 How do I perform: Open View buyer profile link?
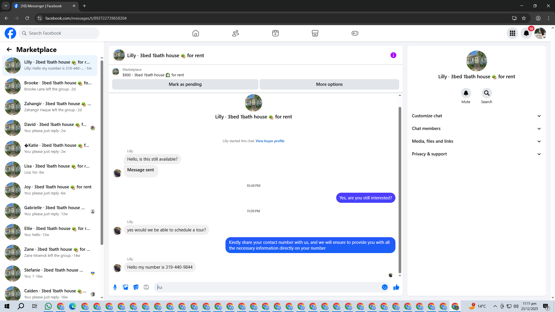point(270,141)
